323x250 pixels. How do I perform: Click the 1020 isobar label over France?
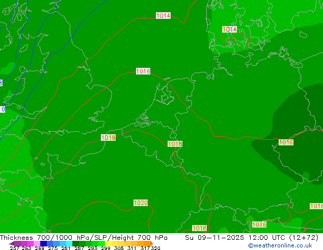tap(141, 203)
